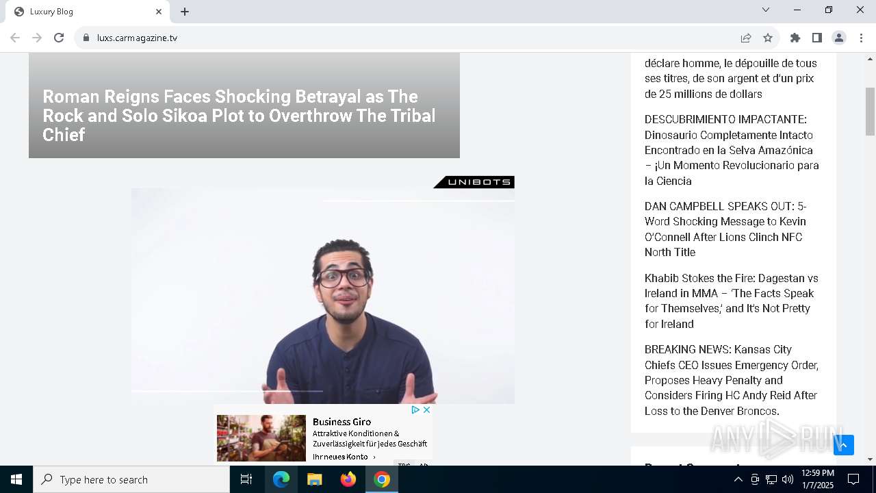876x493 pixels.
Task: Click the page vertical scrollbar thumb
Action: pos(870,112)
